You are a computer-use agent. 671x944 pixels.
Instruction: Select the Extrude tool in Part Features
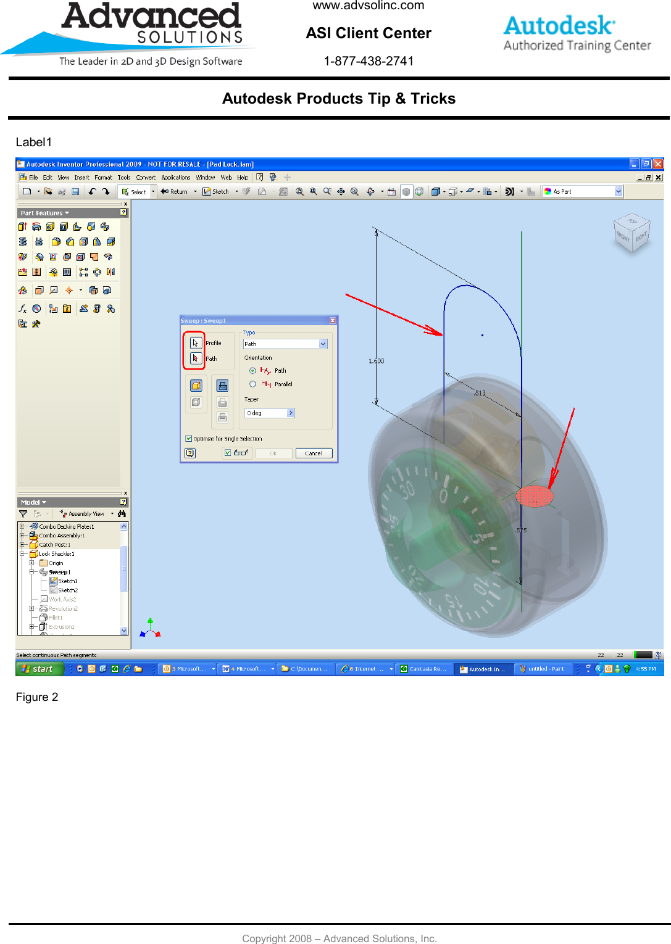[x=23, y=226]
